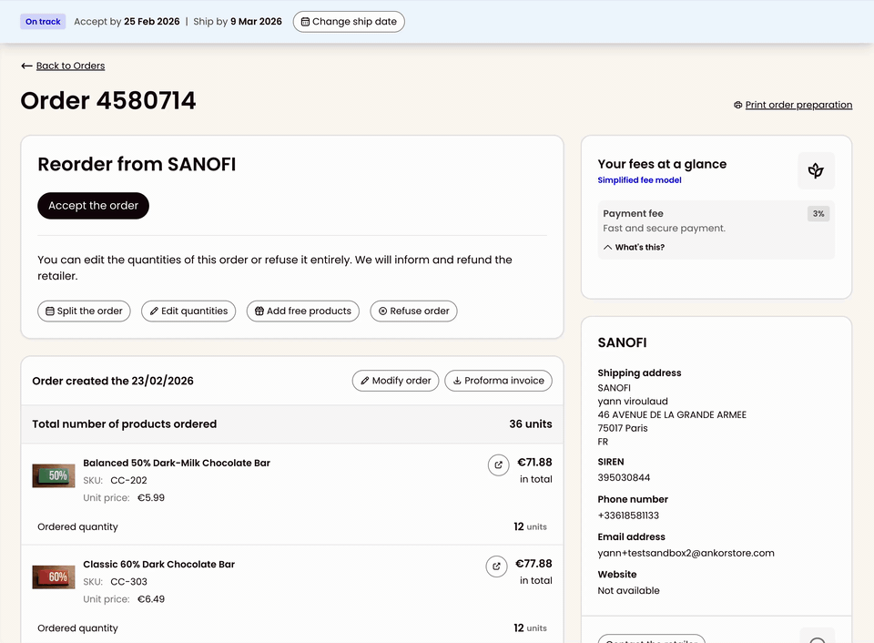This screenshot has height=643, width=874.
Task: Select phone number +33618581133
Action: pos(628,515)
